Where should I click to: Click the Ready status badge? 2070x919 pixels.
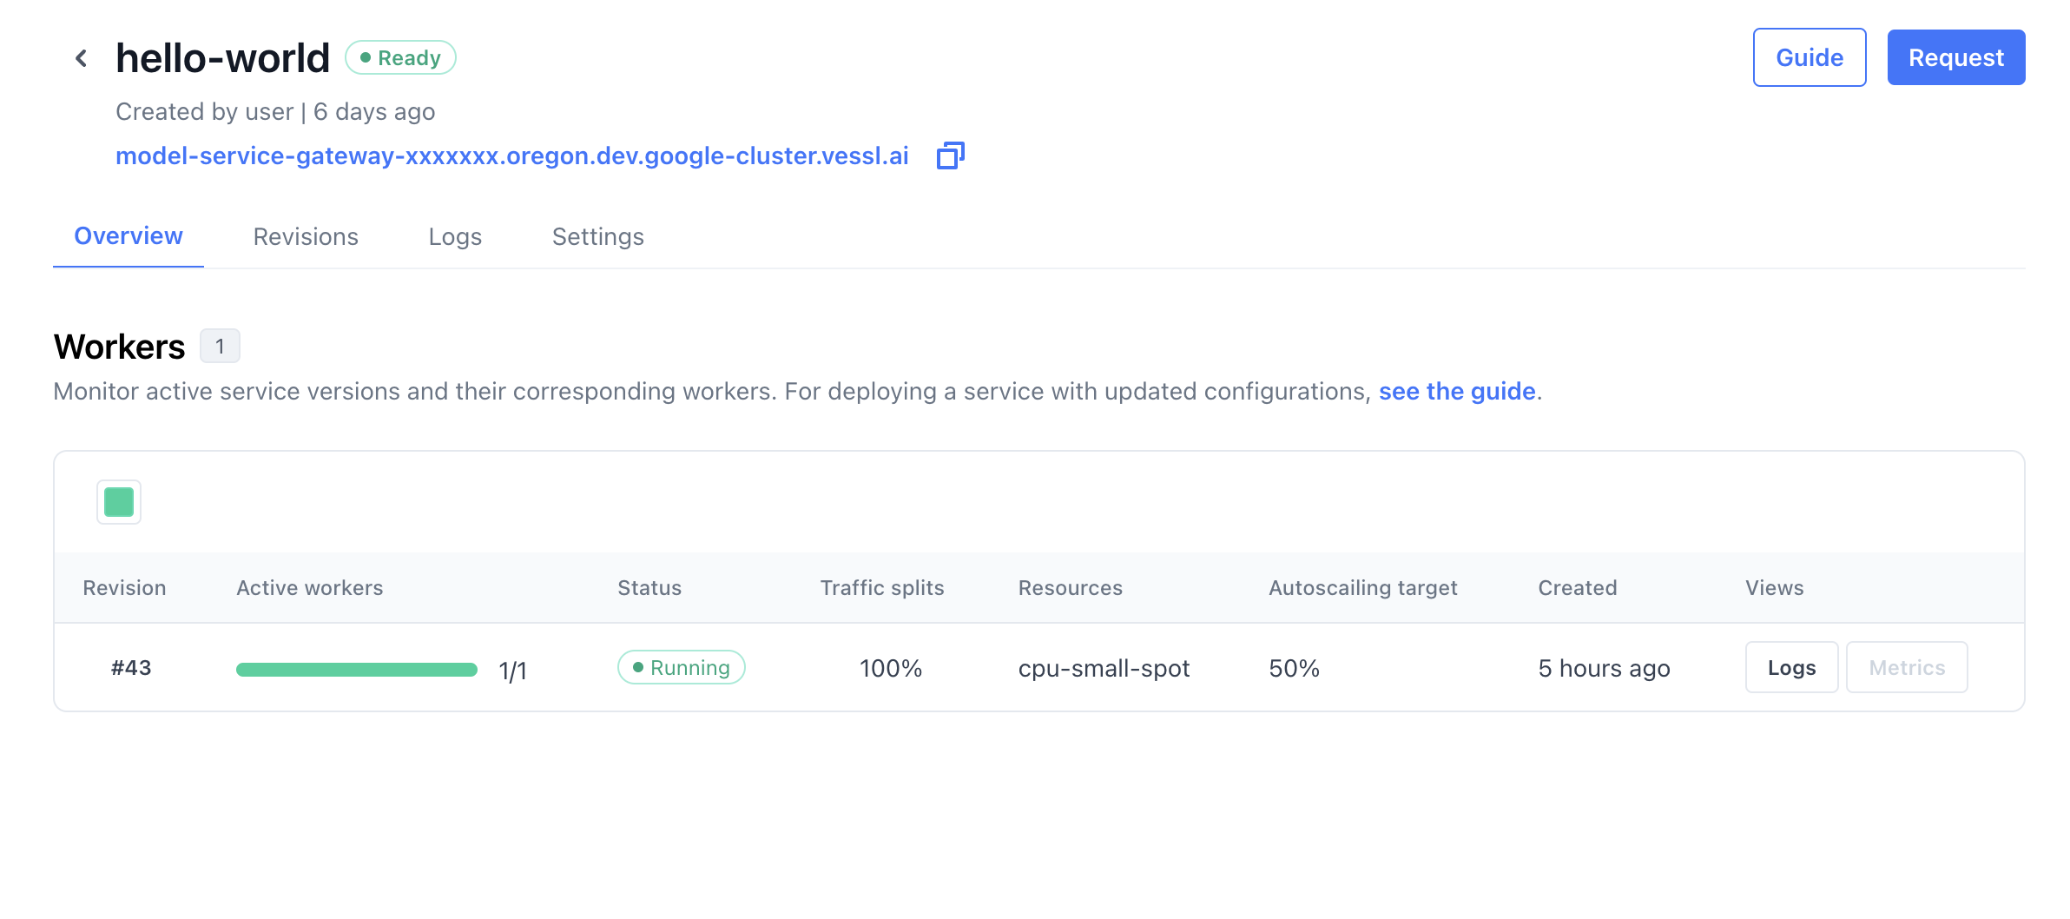click(x=400, y=58)
